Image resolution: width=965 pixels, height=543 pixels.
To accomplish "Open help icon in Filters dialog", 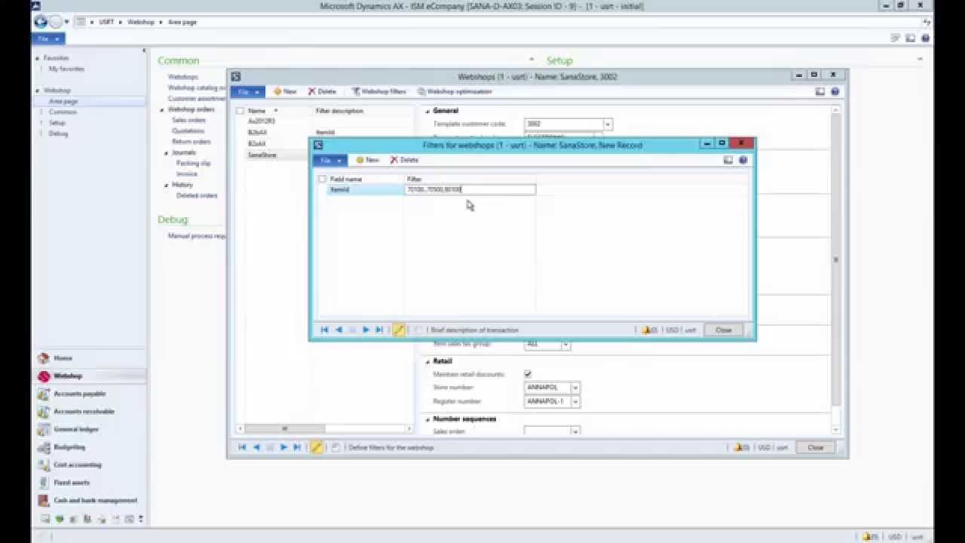I will tap(743, 160).
